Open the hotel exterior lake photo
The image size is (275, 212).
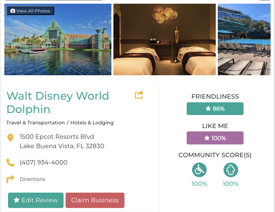[58, 43]
